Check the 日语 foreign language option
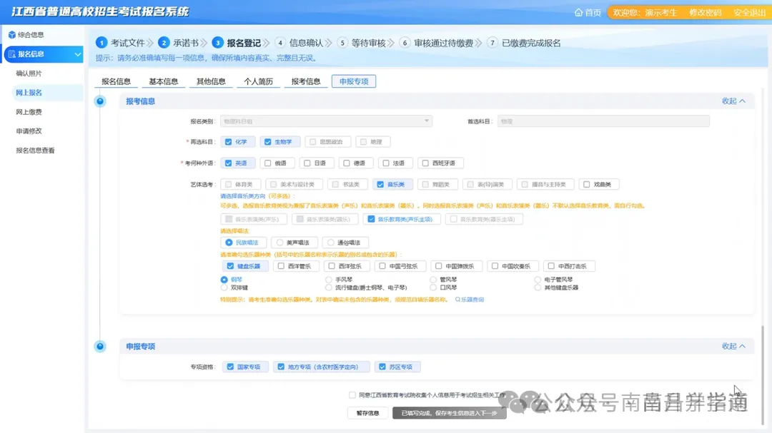Screen dimensions: 772x433 [x=307, y=163]
